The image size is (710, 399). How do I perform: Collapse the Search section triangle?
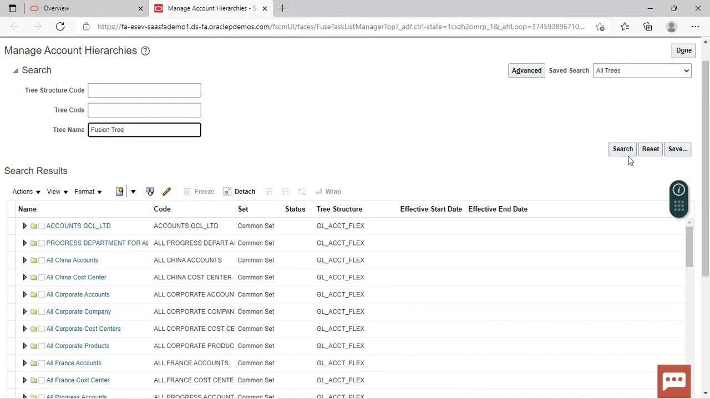point(16,70)
